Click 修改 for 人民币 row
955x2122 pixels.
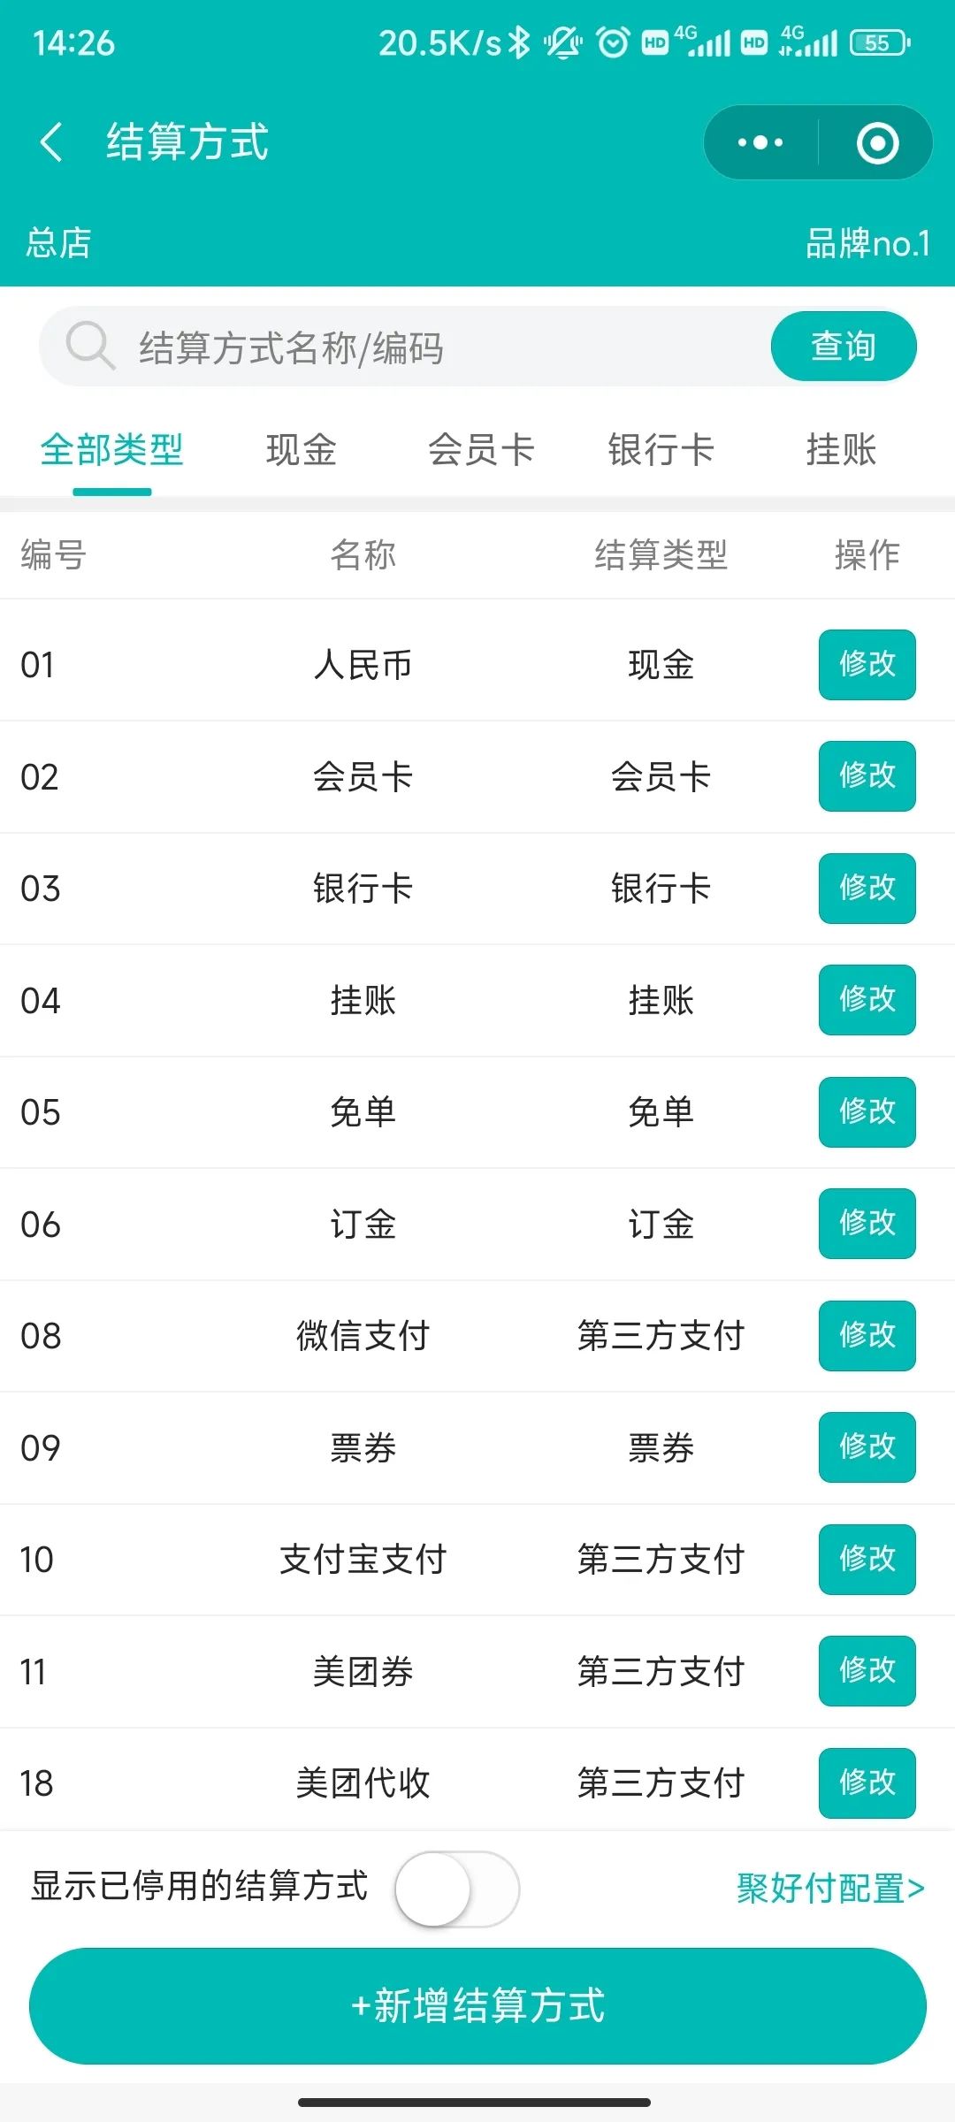867,664
